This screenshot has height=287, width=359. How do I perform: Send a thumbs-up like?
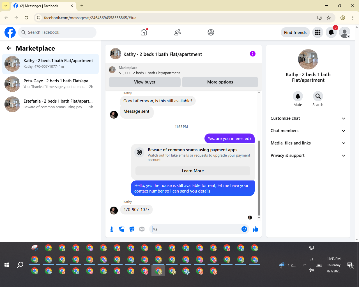click(255, 229)
